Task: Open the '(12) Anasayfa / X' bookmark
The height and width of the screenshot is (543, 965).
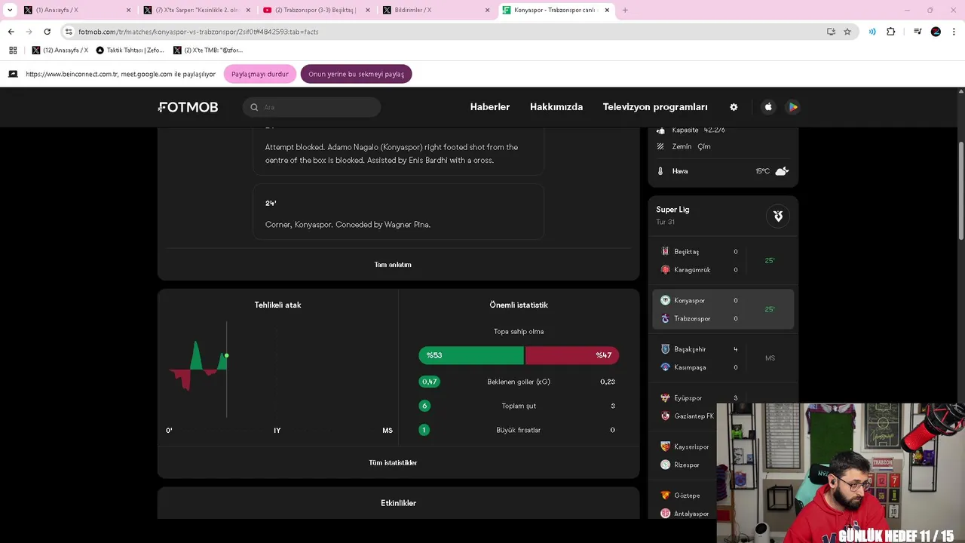Action: coord(60,50)
